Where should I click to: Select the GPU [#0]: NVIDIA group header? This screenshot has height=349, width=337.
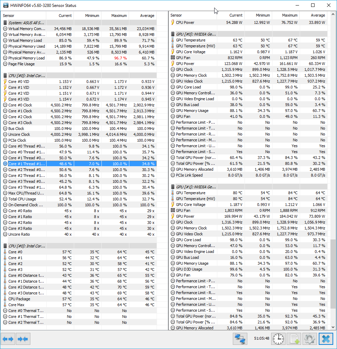click(x=196, y=34)
